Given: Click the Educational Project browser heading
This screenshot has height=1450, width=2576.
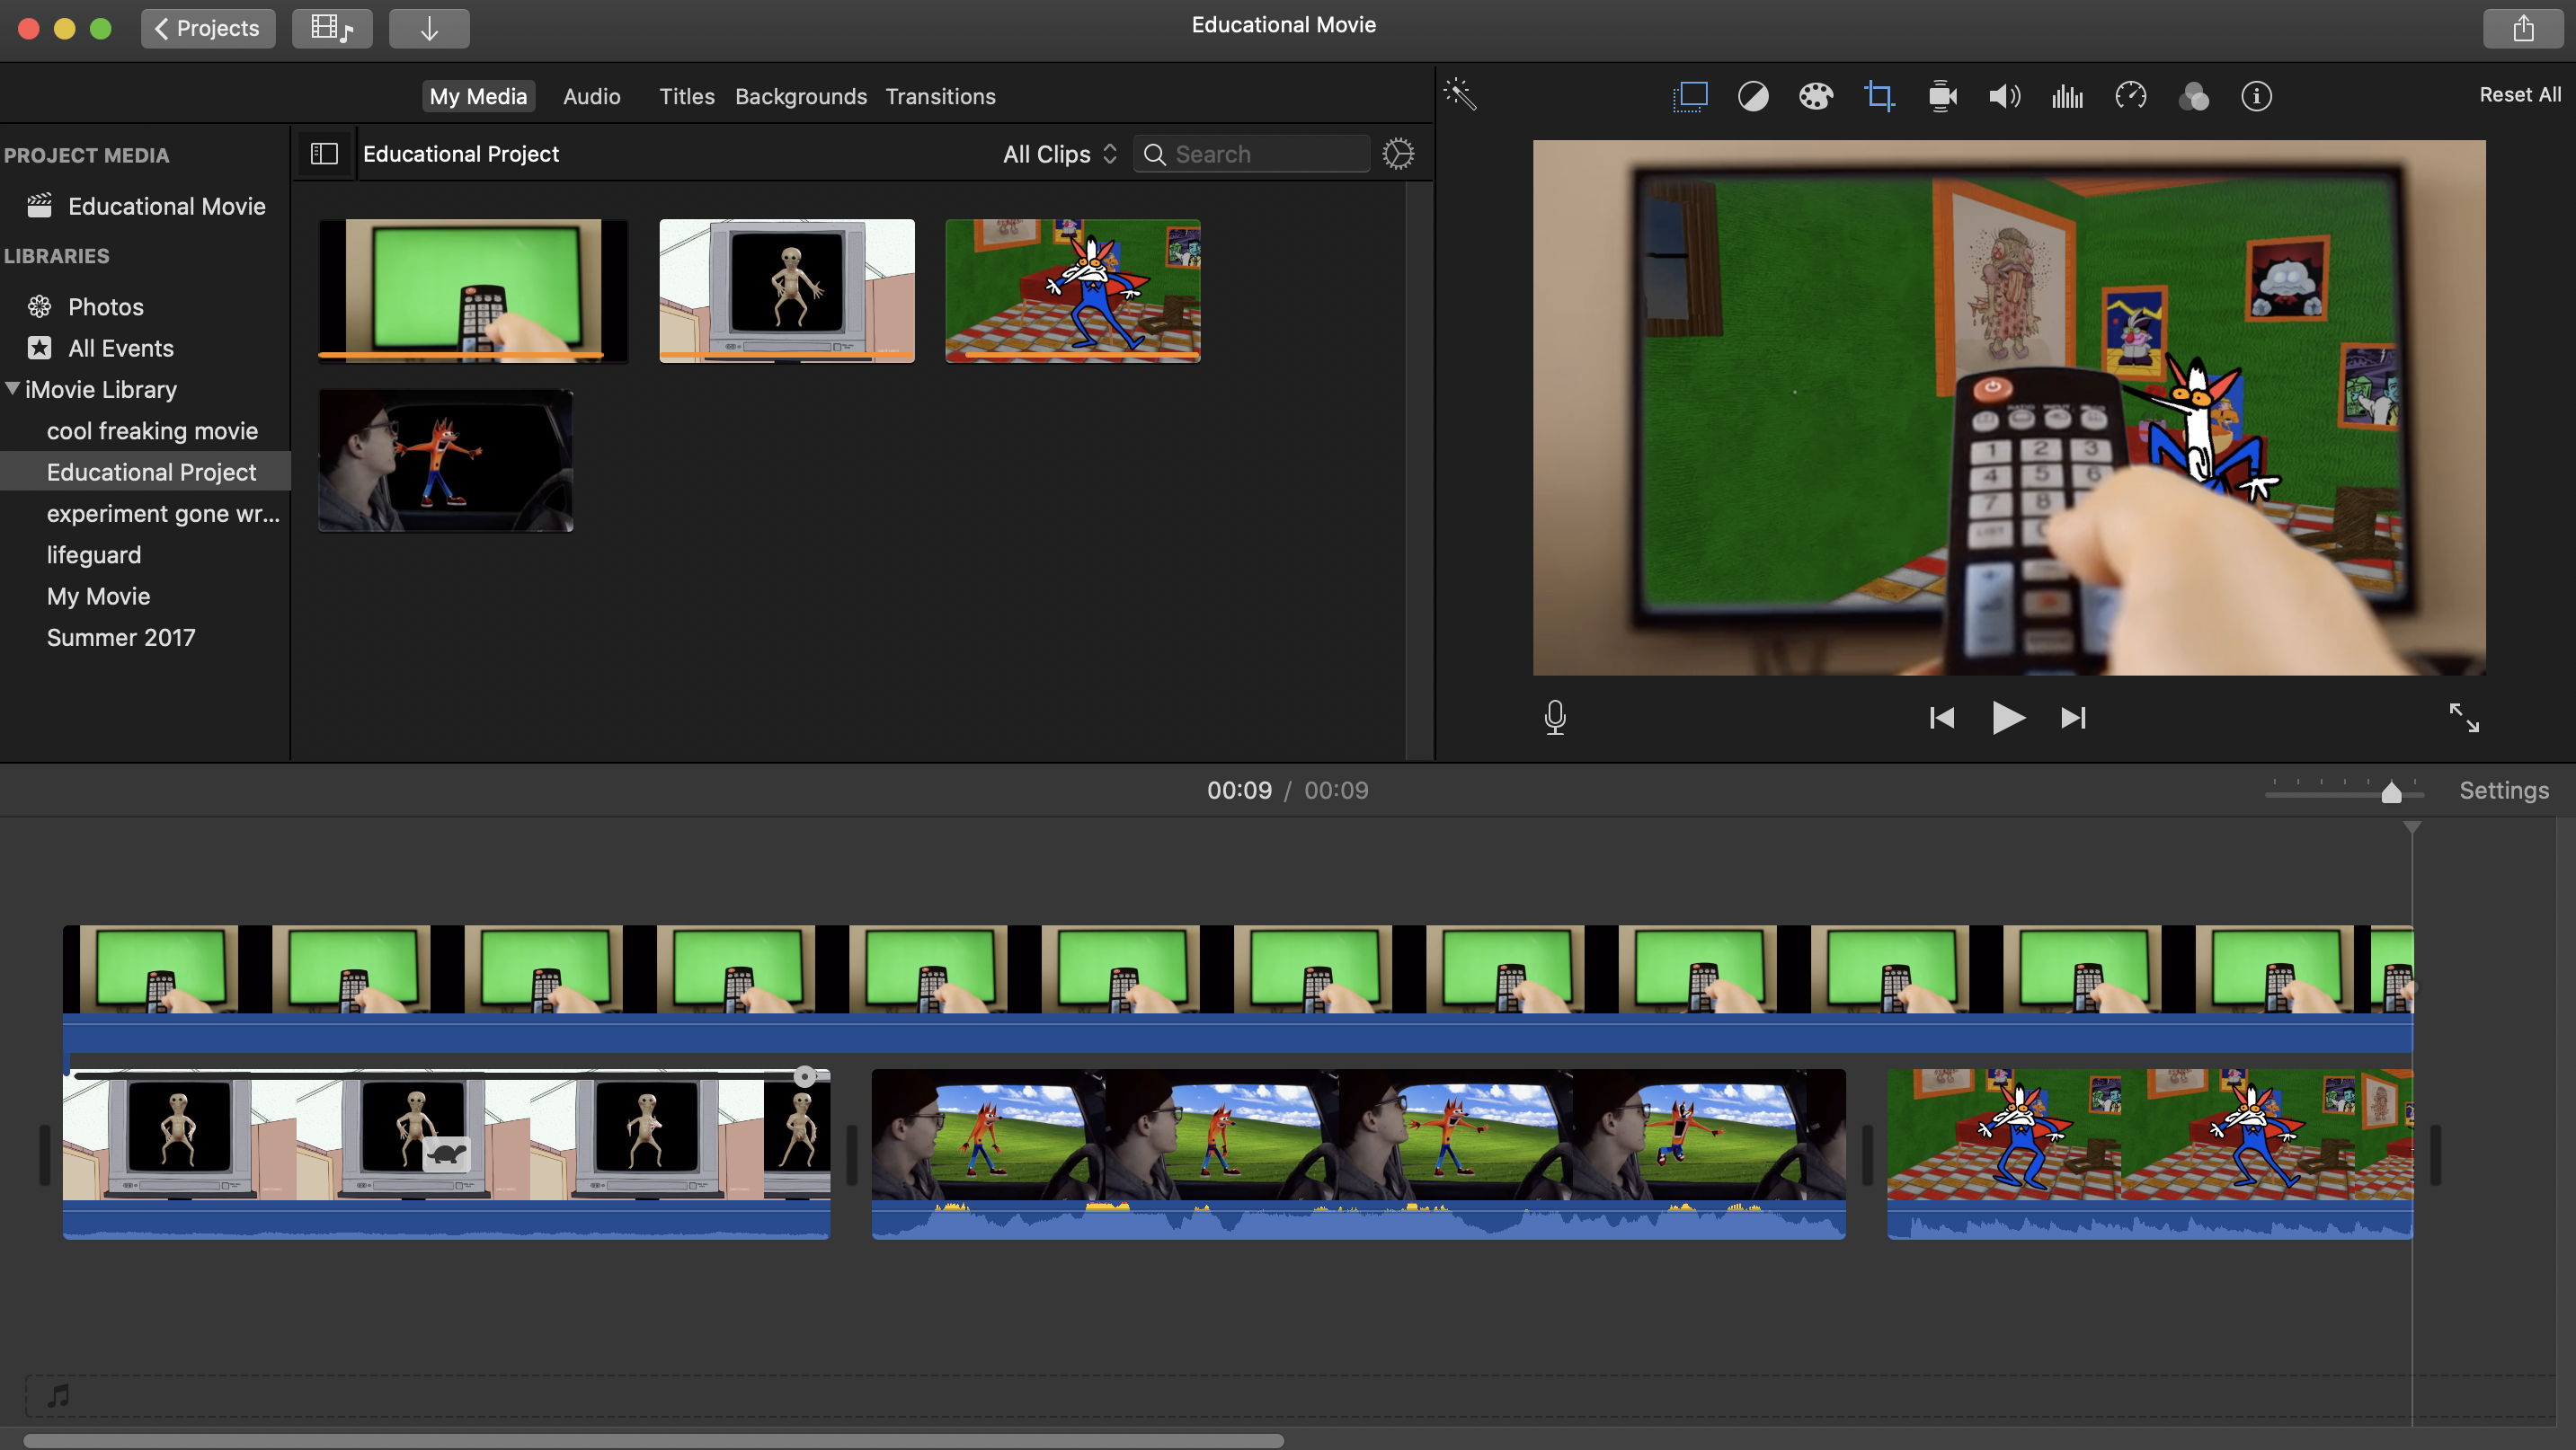Looking at the screenshot, I should [x=461, y=154].
